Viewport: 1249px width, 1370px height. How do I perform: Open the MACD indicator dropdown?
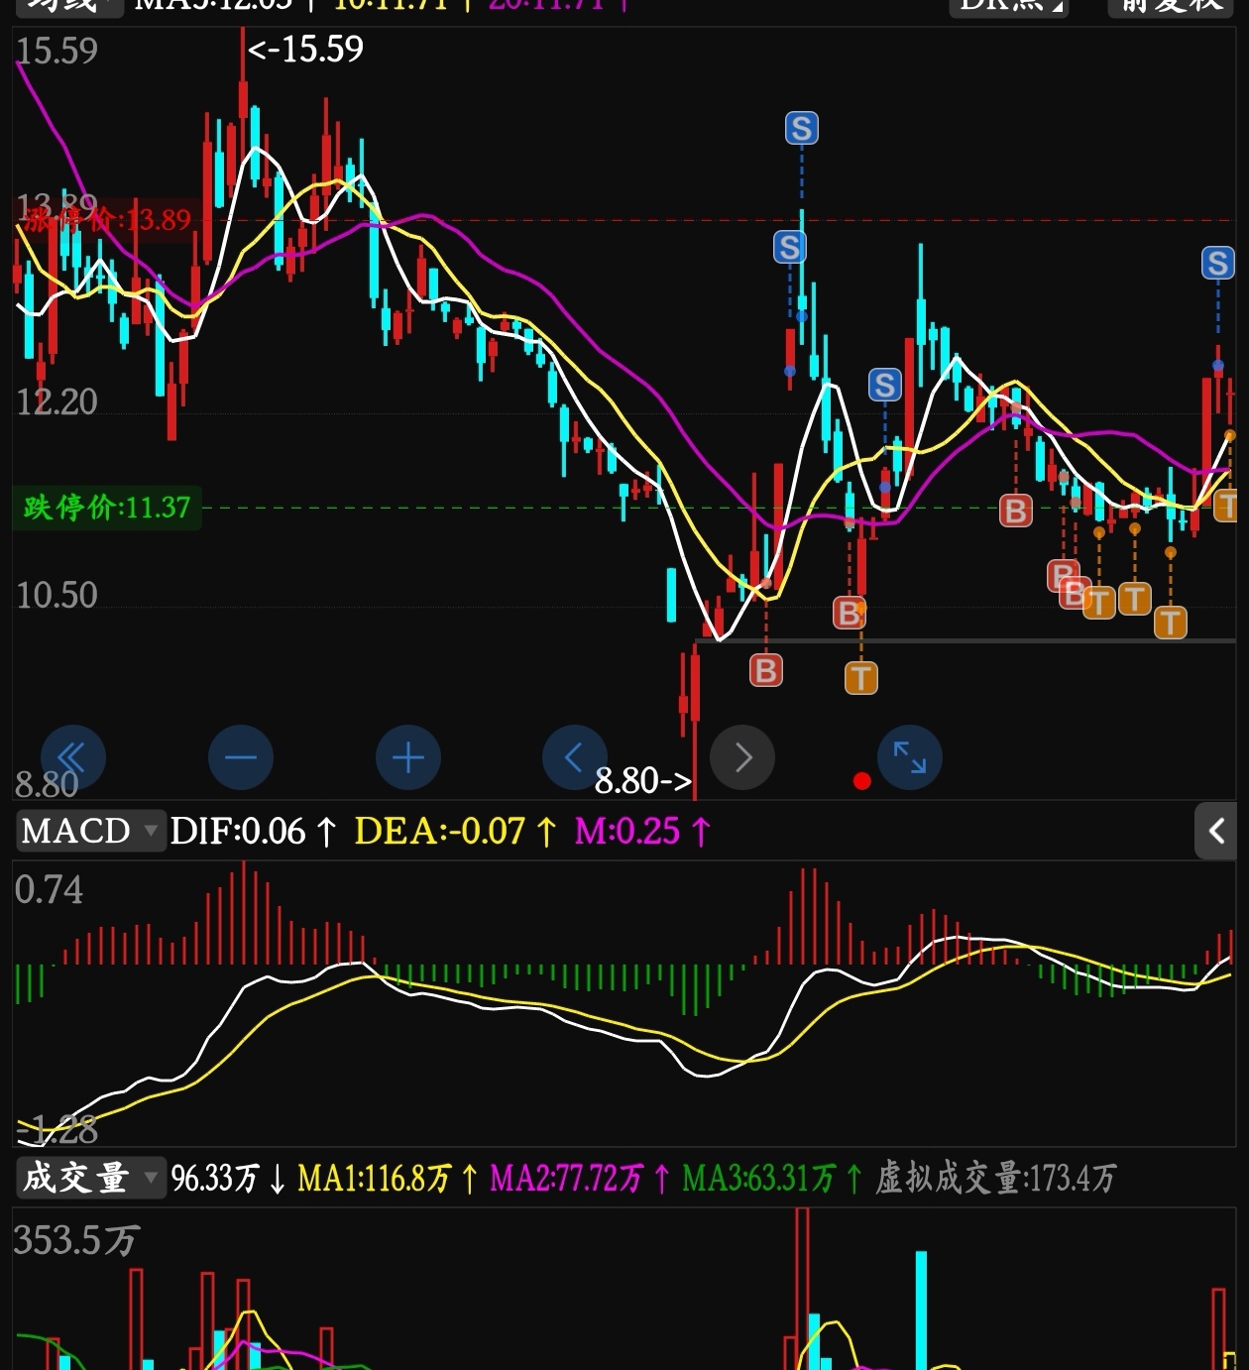89,831
